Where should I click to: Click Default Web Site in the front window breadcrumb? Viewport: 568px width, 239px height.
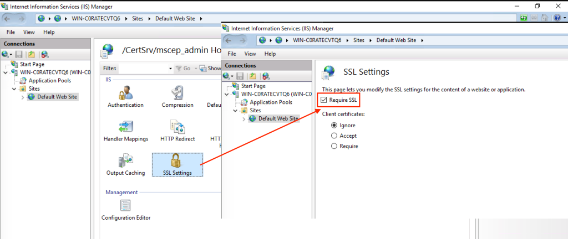pyautogui.click(x=396, y=40)
